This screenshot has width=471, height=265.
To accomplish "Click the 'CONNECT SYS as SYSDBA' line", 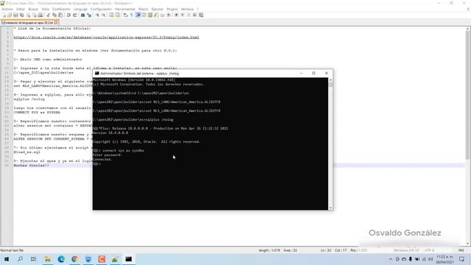I will point(37,113).
